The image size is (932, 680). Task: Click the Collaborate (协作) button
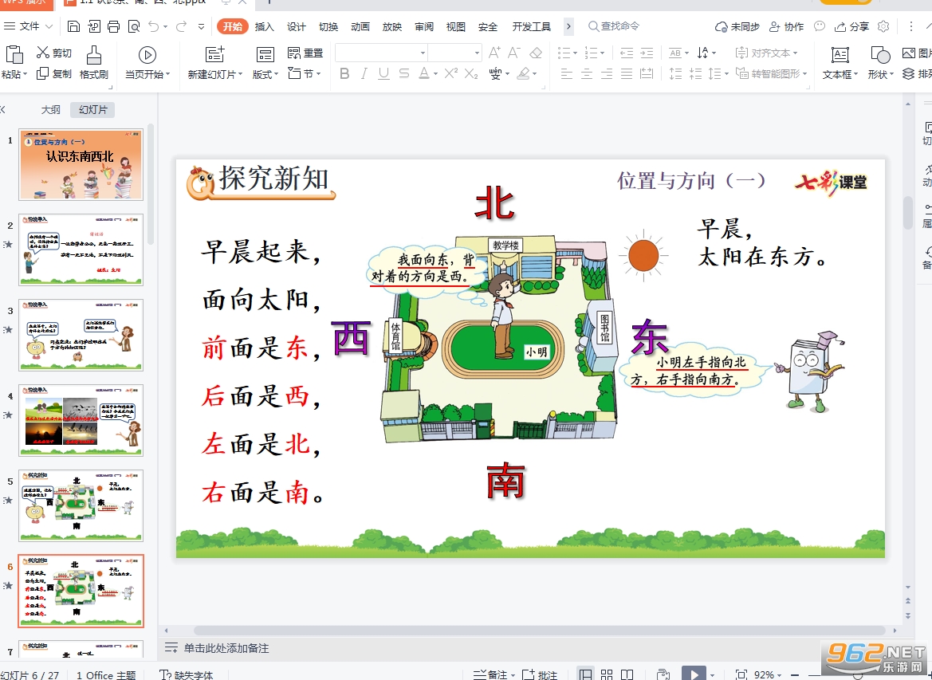(x=786, y=26)
